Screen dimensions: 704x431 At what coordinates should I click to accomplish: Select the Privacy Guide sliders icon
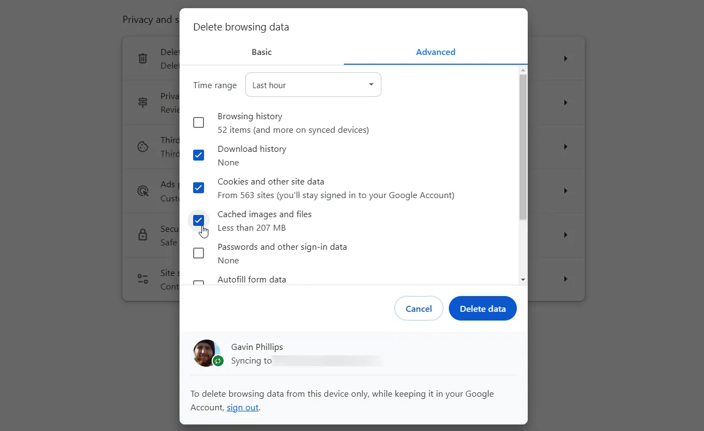pos(143,102)
